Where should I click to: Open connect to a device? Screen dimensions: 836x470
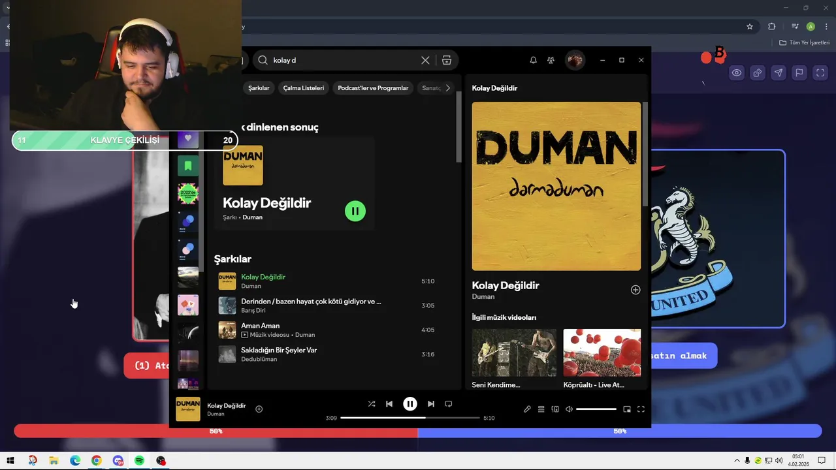[555, 409]
